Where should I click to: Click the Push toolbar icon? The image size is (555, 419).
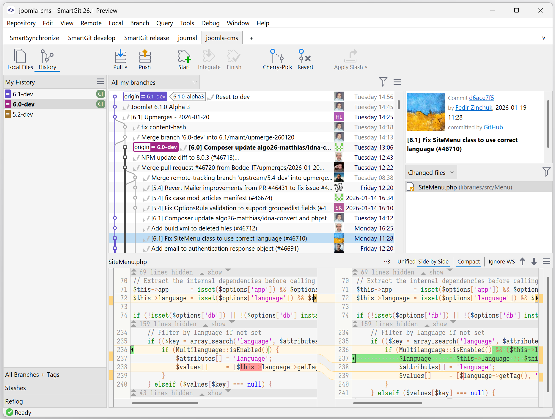(x=144, y=57)
